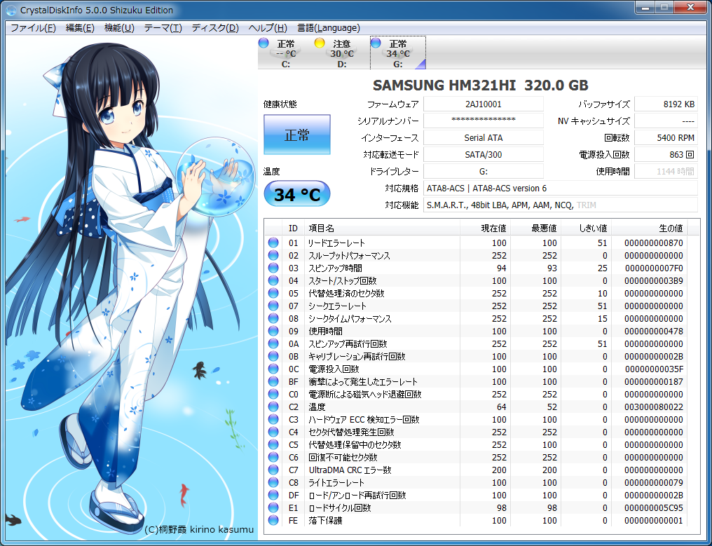Click the SATA/300 transfer mode field
Viewport: 712px width, 546px height.
click(x=483, y=154)
